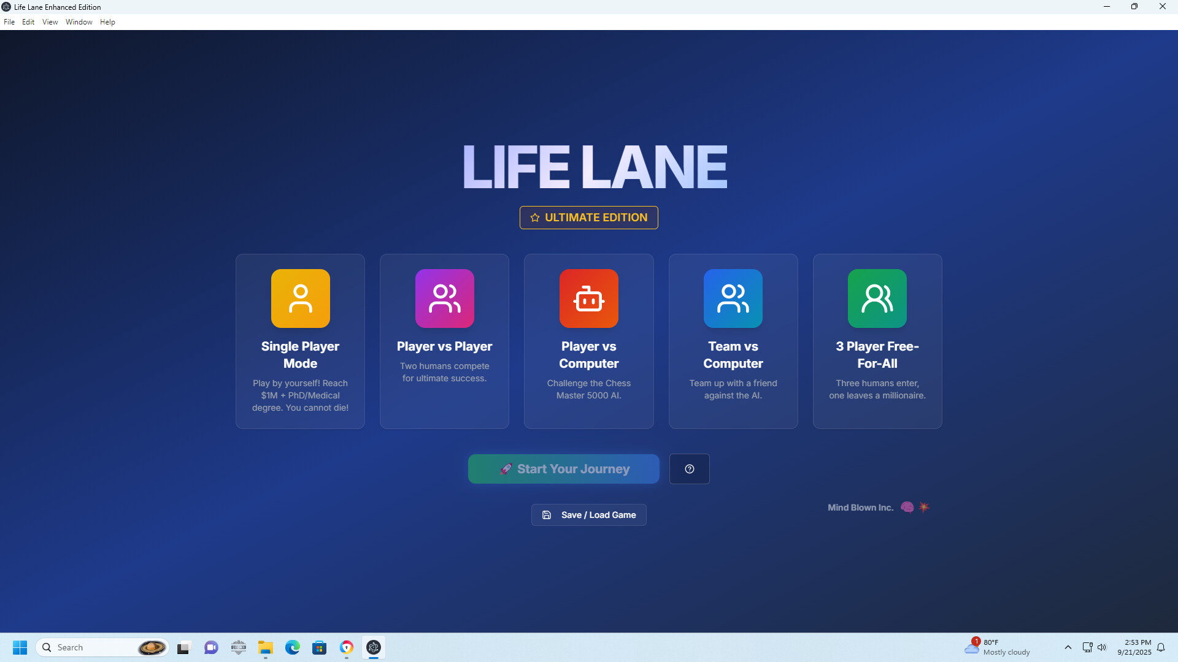Open help with the question mark button
Viewport: 1178px width, 662px height.
coord(689,468)
